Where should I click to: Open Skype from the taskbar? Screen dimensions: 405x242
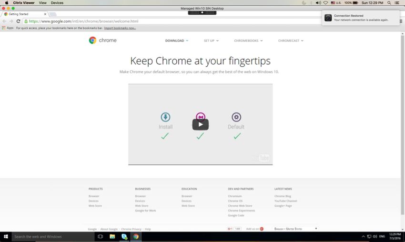pyautogui.click(x=124, y=237)
